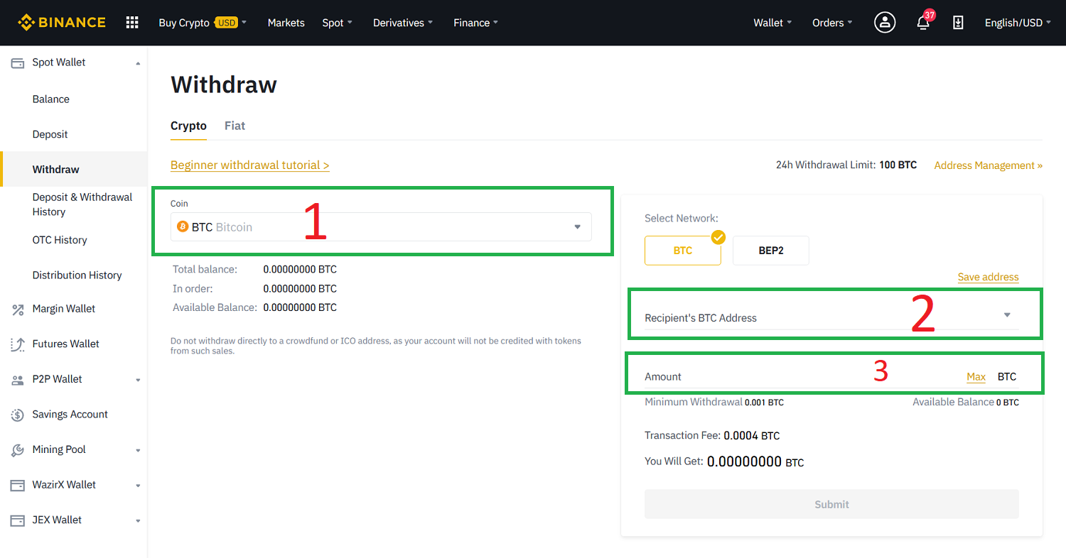The height and width of the screenshot is (558, 1066).
Task: Open the notifications bell icon
Action: [923, 23]
